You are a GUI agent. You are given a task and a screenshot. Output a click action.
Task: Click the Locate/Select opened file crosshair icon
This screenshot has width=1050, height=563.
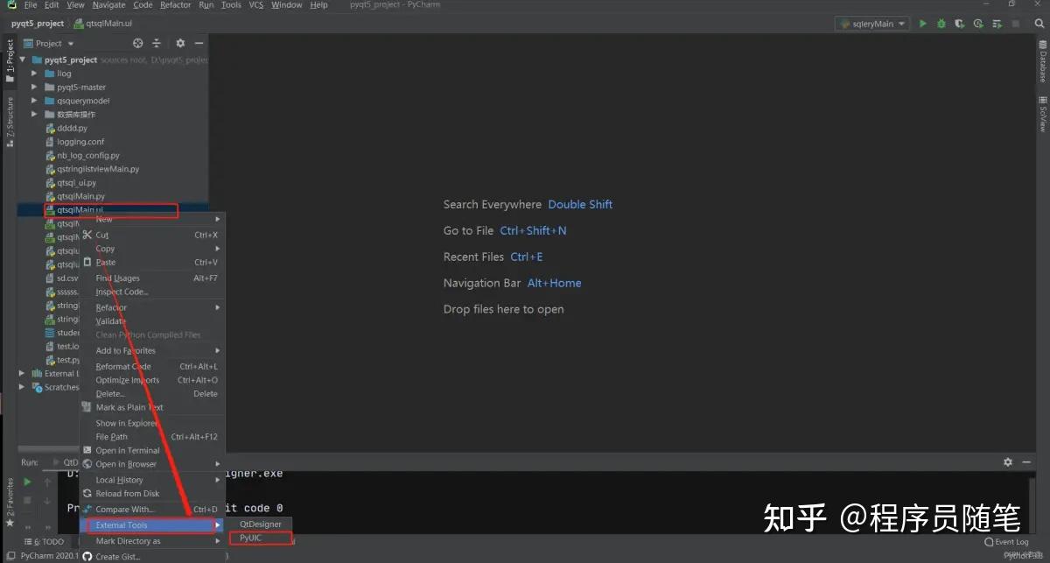(x=137, y=43)
